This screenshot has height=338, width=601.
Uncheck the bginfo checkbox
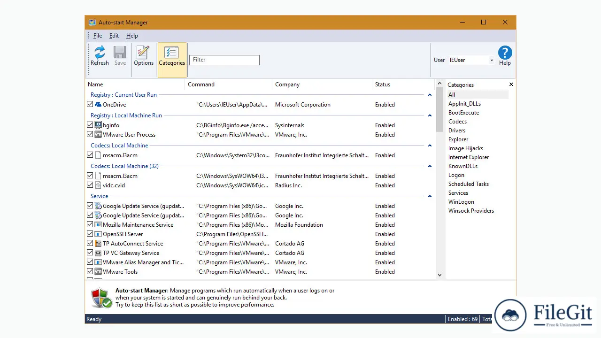coord(90,125)
